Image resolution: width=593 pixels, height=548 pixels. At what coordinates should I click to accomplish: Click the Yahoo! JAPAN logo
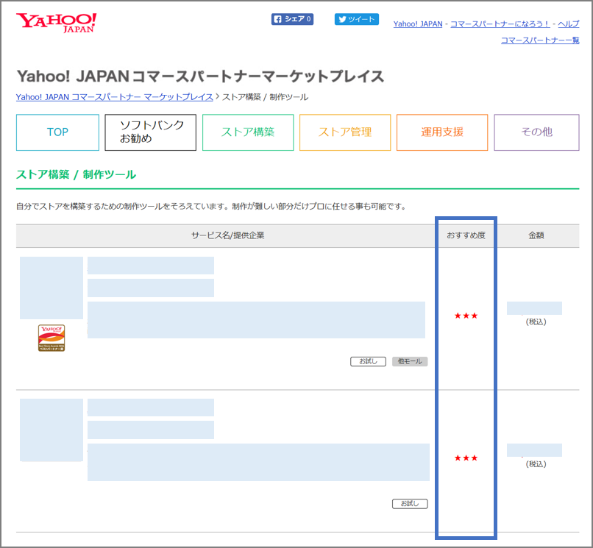click(x=57, y=23)
